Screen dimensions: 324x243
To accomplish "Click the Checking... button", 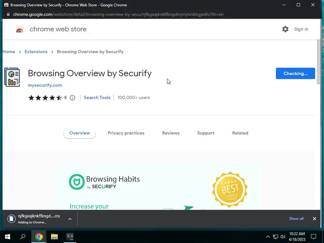I will click(295, 73).
